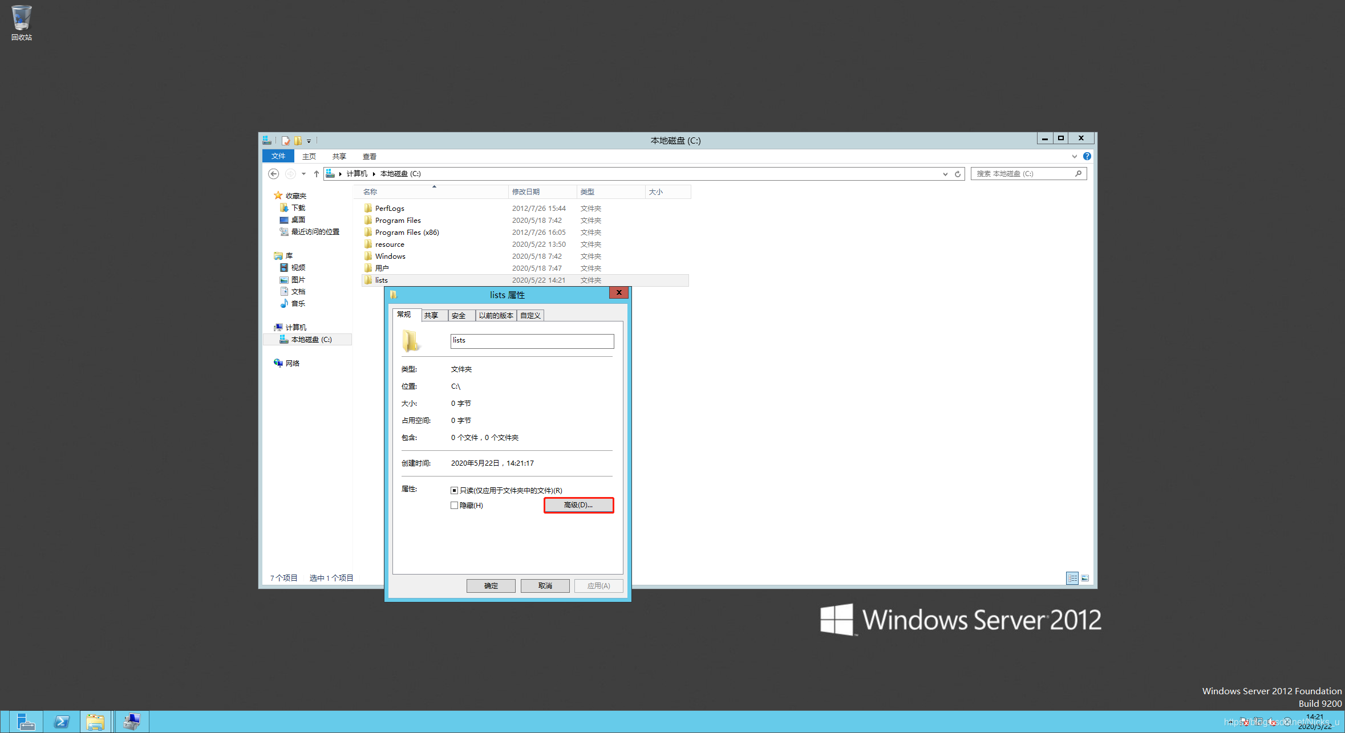Click the search magnifier icon
This screenshot has width=1345, height=733.
[1078, 174]
